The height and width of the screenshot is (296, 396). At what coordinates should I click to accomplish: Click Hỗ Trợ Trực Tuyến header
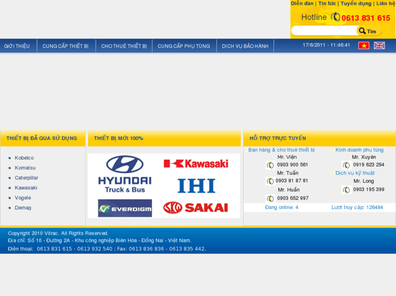(278, 138)
